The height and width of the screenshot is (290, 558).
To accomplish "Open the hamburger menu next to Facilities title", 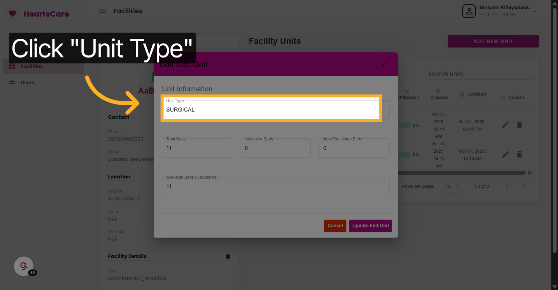I will [x=103, y=11].
